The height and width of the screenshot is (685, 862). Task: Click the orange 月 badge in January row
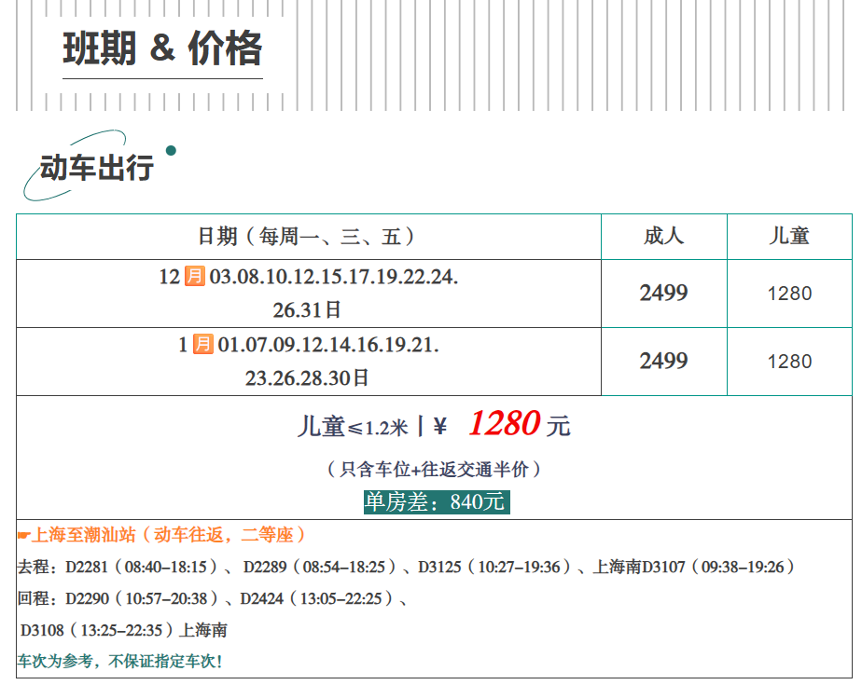203,345
